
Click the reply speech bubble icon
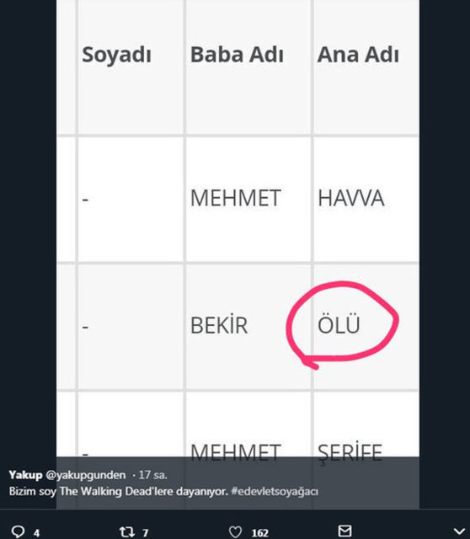pos(19,531)
